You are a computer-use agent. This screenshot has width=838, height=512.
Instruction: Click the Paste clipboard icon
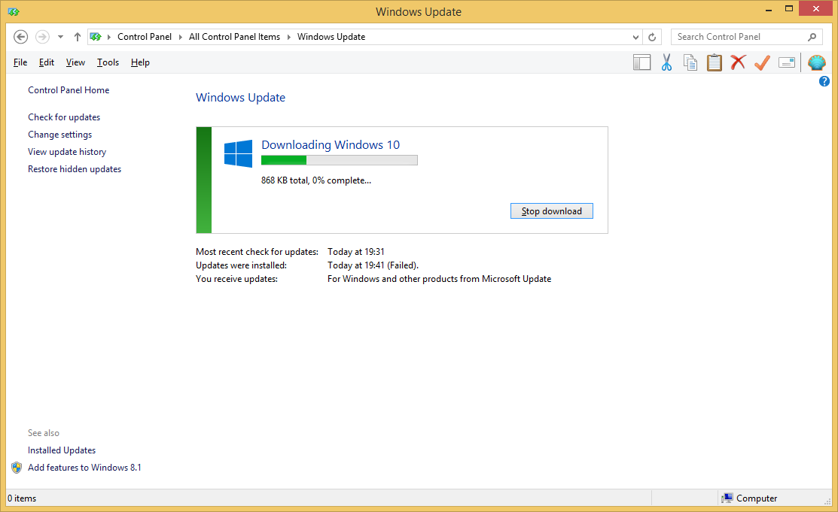tap(715, 62)
